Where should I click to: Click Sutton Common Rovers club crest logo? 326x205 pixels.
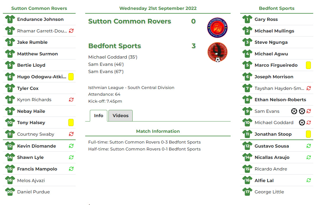click(217, 28)
